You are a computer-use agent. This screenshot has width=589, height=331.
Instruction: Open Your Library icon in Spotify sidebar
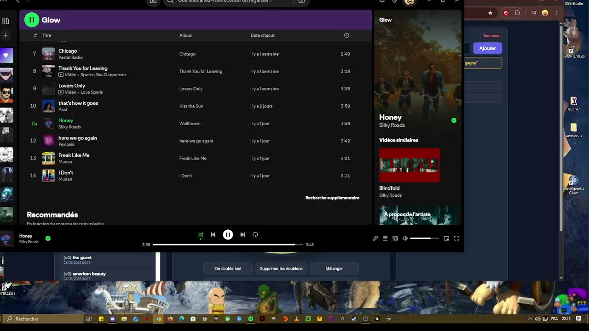(6, 21)
